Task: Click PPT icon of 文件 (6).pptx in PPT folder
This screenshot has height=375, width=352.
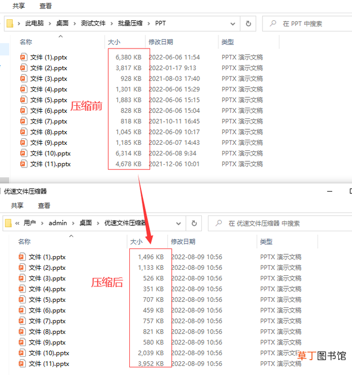Action: [x=24, y=111]
